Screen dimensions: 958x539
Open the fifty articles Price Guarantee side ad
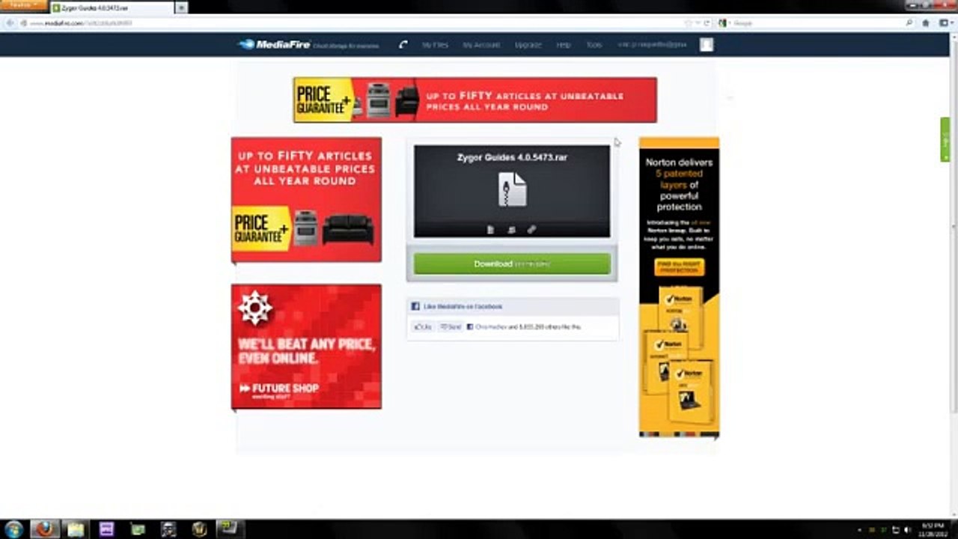[x=306, y=200]
